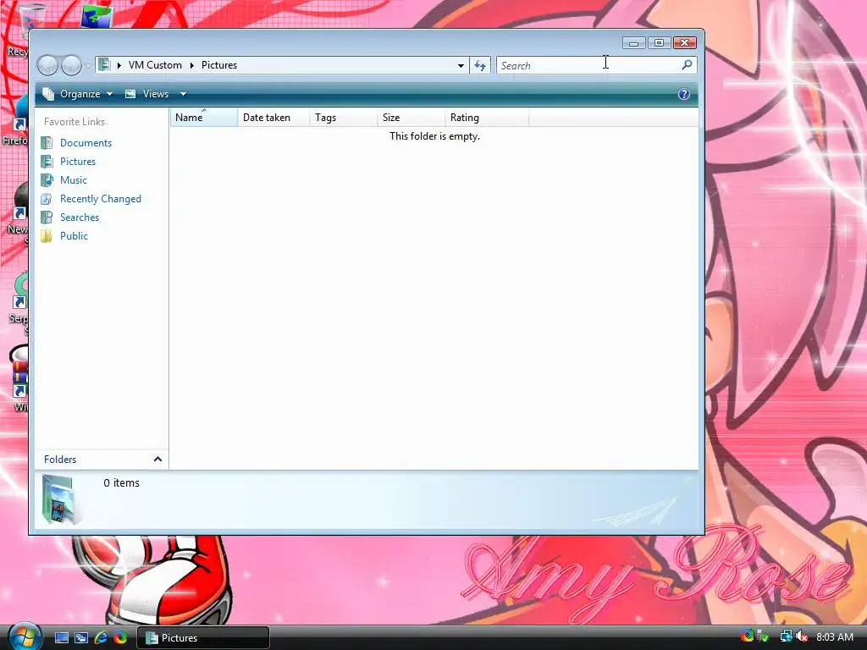Screen dimensions: 867x650
Task: Click the Music folder icon in sidebar
Action: tap(47, 180)
